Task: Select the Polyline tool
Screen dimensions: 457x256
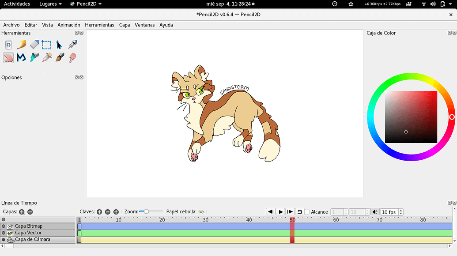Action: click(21, 57)
